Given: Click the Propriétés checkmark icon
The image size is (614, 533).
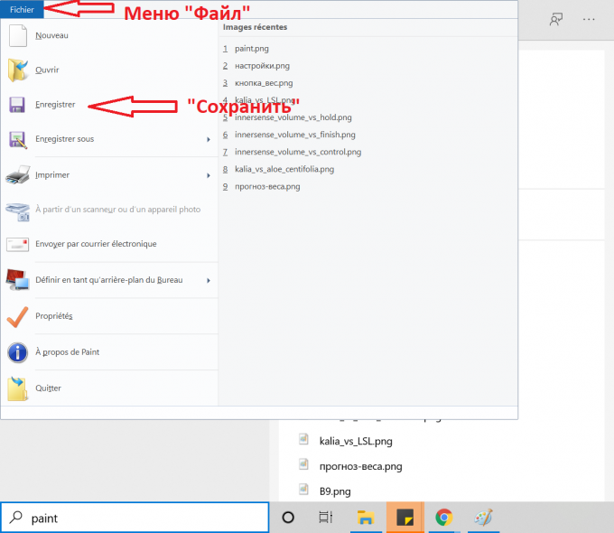Looking at the screenshot, I should (x=18, y=316).
